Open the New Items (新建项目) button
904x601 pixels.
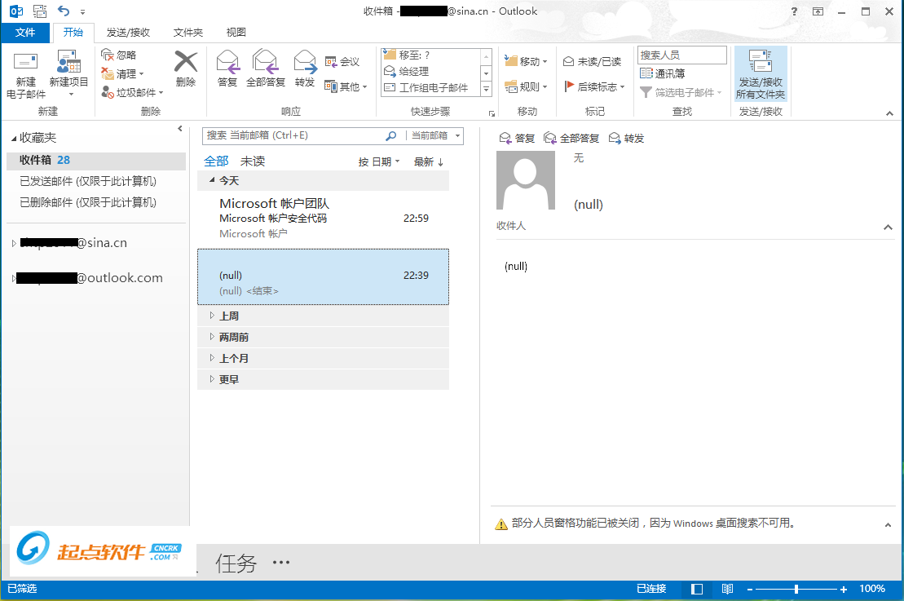click(x=68, y=74)
